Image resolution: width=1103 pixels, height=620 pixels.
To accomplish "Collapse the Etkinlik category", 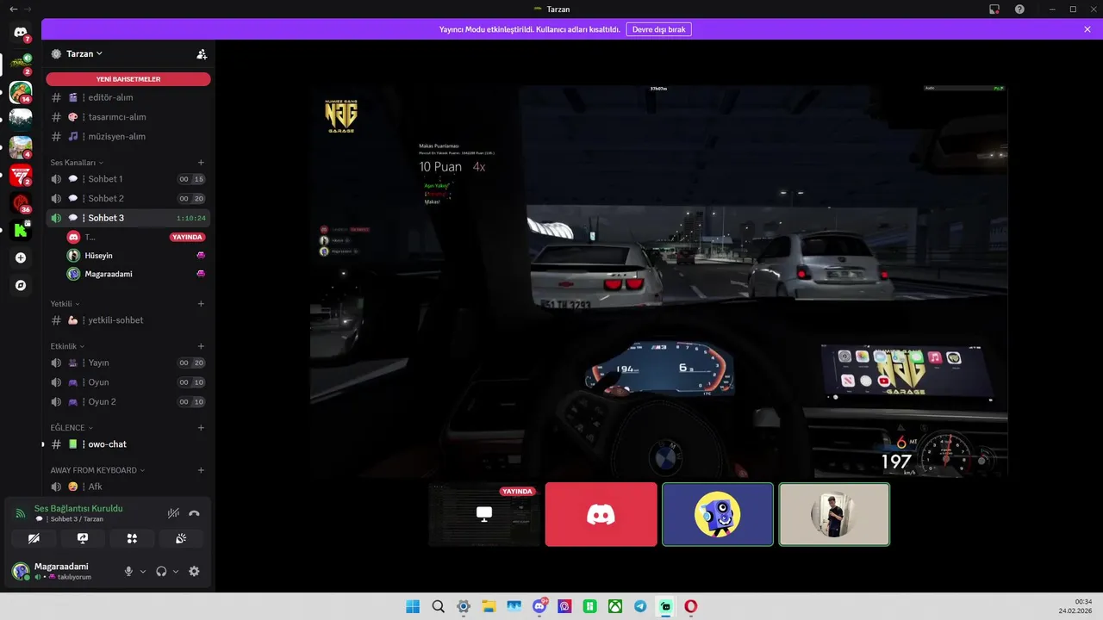I will 67,345.
